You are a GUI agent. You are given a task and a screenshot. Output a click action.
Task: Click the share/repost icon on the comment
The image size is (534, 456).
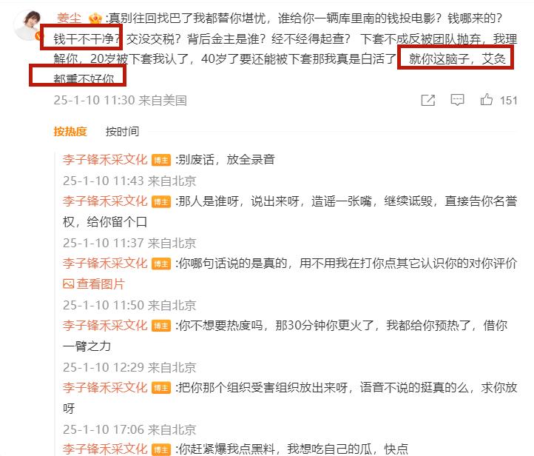pos(427,100)
